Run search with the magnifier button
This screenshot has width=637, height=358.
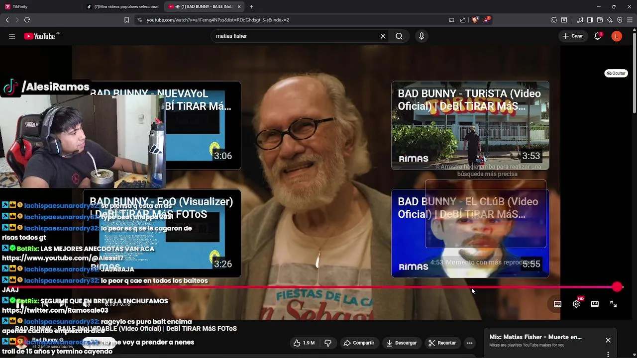(399, 36)
